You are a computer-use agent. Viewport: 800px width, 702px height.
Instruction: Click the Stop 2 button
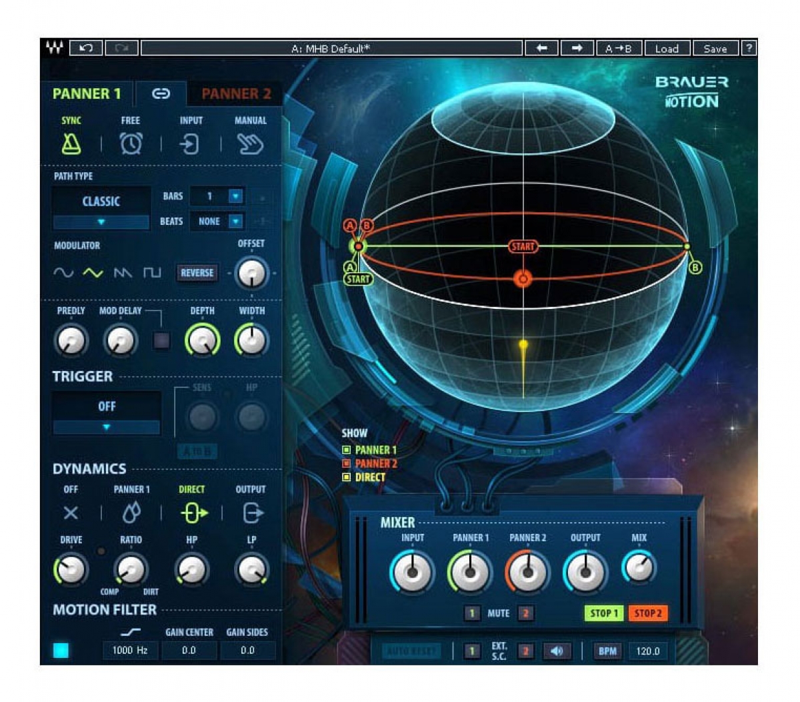click(647, 613)
